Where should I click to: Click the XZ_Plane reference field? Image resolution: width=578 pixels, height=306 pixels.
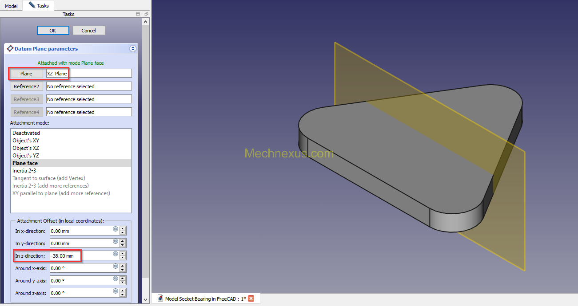click(x=89, y=74)
